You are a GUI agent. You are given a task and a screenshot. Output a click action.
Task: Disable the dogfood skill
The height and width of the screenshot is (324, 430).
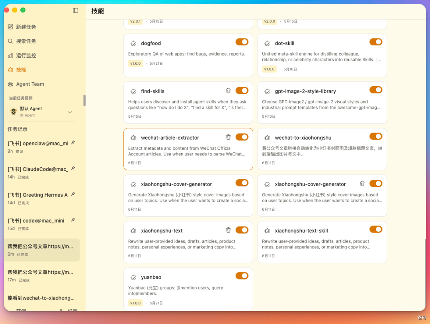point(242,42)
